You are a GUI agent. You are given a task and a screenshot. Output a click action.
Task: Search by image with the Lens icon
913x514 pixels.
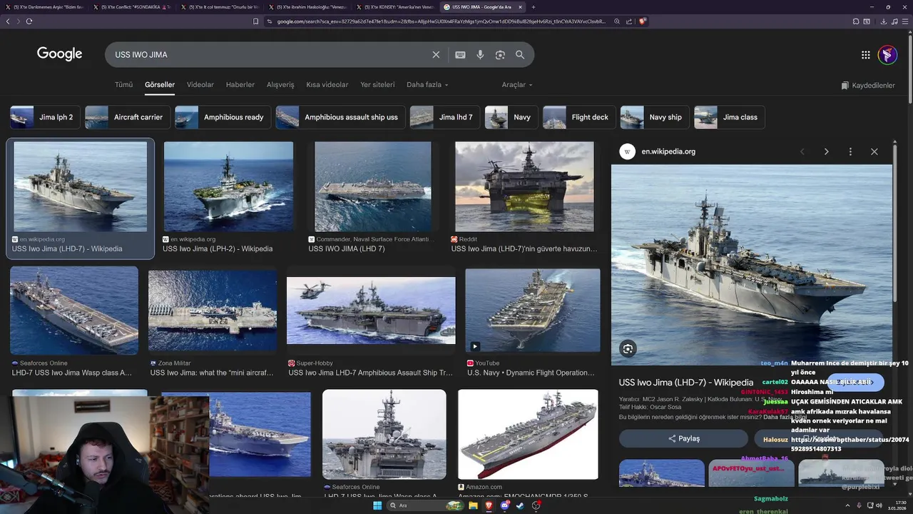tap(500, 55)
